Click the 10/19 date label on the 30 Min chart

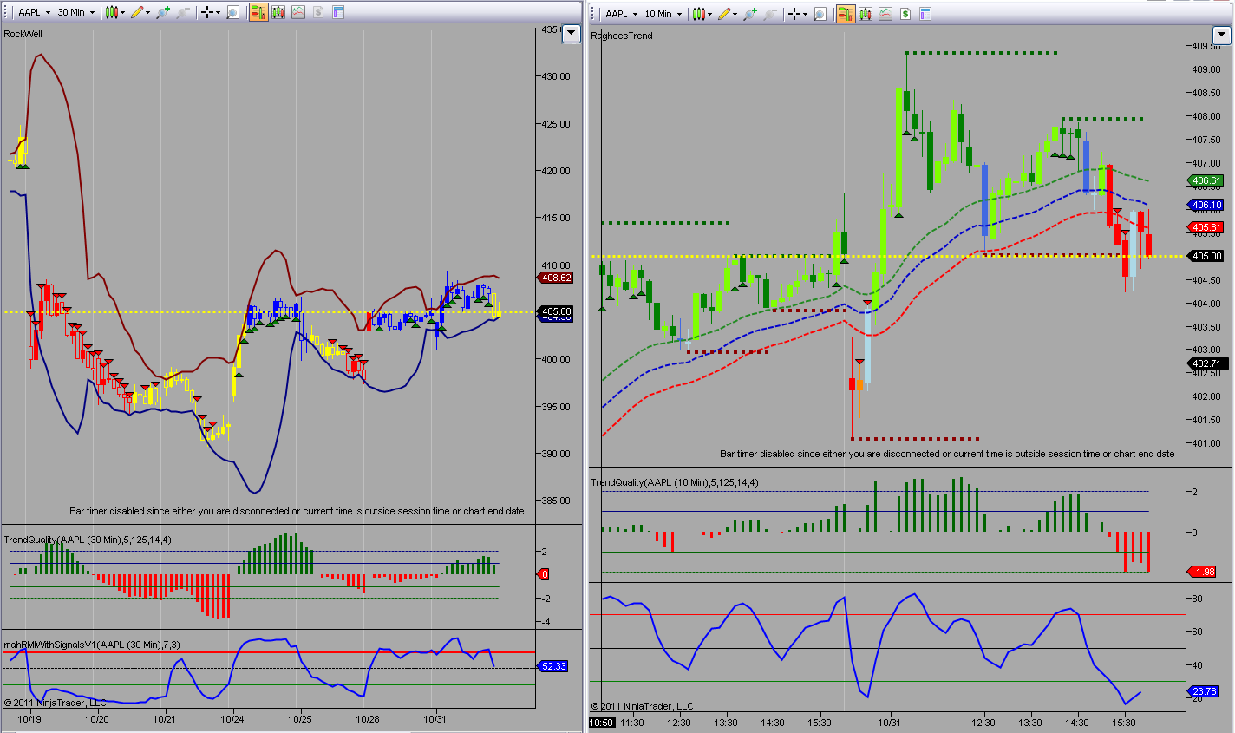point(29,719)
